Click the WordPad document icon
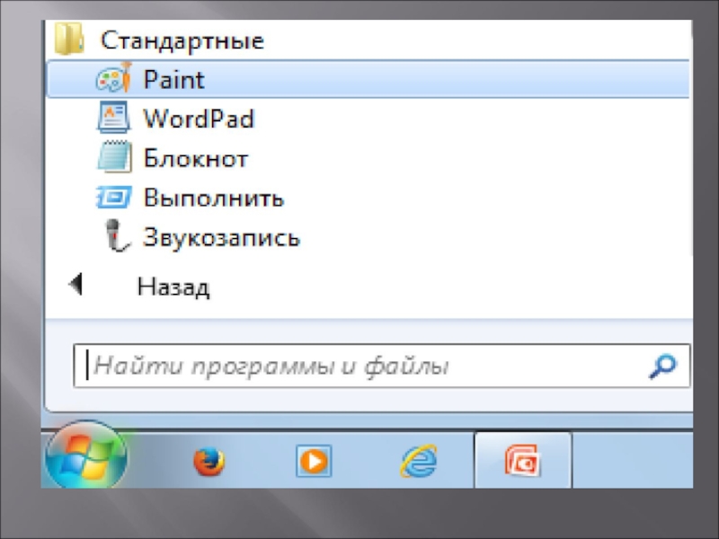The height and width of the screenshot is (539, 719). tap(114, 118)
